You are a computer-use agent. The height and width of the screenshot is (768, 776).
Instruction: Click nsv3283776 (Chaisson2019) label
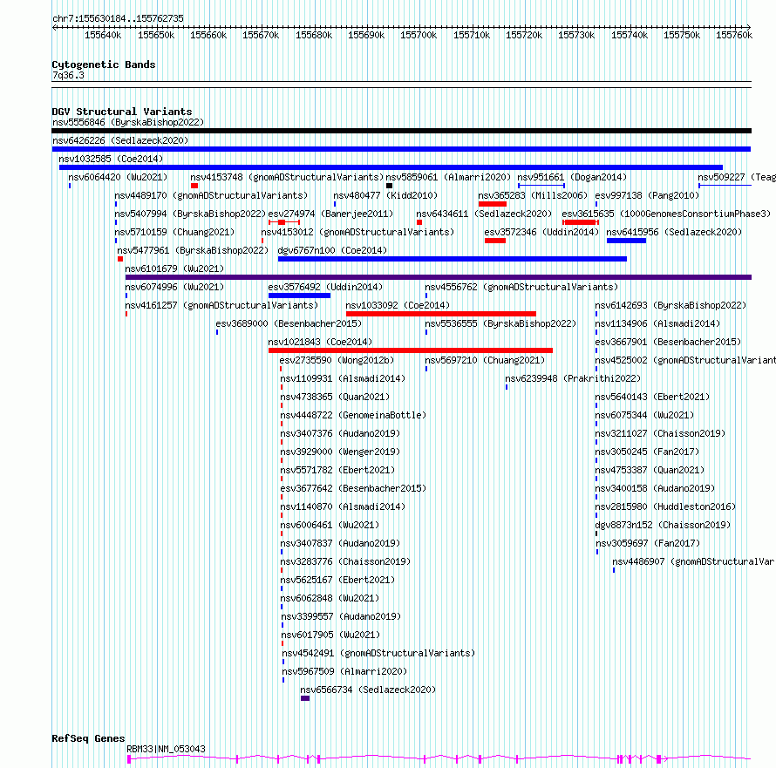tap(345, 561)
